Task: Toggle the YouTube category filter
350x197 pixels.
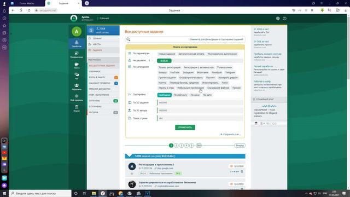Action: [x=174, y=72]
